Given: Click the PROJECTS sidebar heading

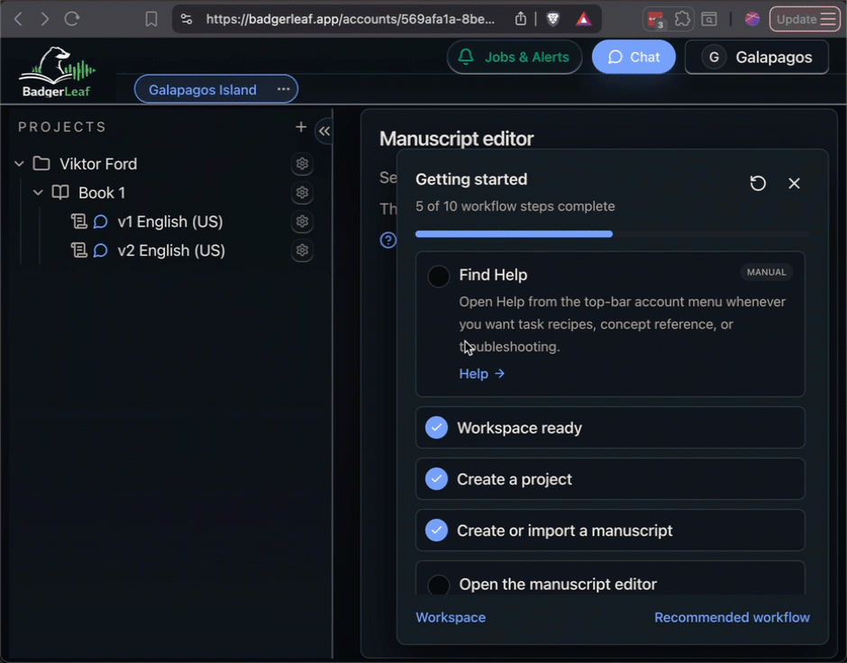Looking at the screenshot, I should 62,127.
